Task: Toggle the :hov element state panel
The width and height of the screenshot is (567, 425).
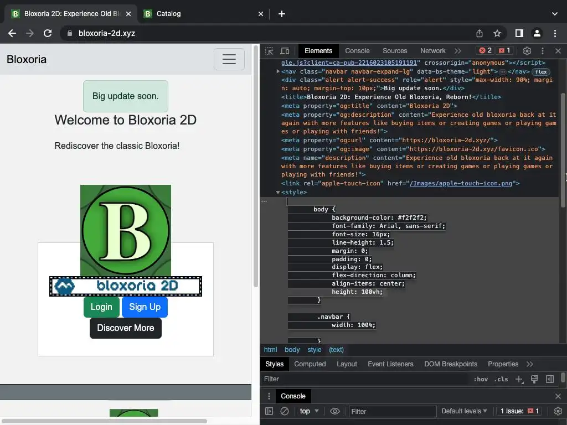Action: (481, 379)
